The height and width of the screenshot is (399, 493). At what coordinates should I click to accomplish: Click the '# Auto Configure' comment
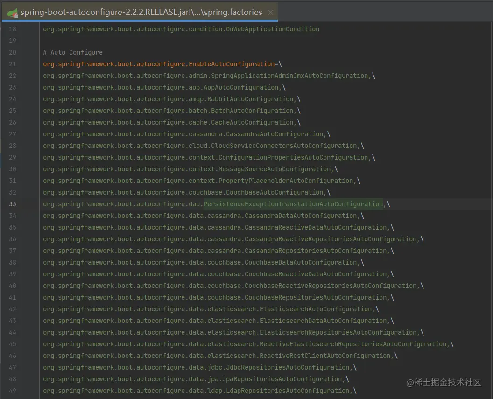tap(73, 52)
